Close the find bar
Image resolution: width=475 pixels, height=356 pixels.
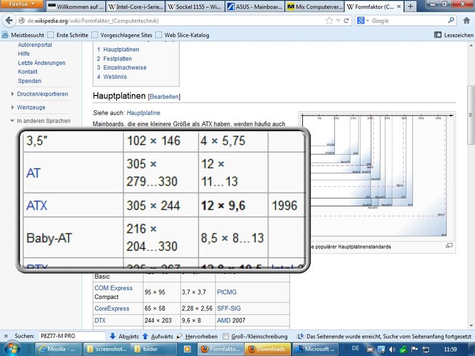pyautogui.click(x=5, y=336)
